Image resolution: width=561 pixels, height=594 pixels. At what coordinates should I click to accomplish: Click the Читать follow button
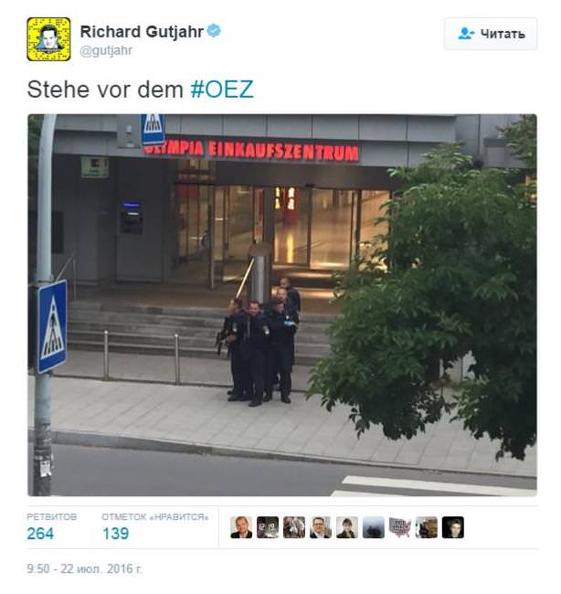point(491,34)
